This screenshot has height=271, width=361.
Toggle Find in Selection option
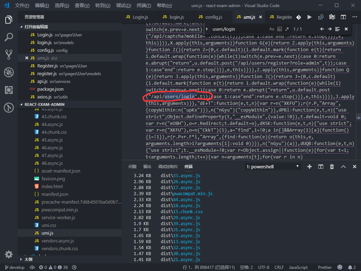(x=337, y=29)
